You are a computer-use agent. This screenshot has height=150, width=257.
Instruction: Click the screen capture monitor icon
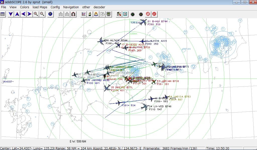point(108,14)
